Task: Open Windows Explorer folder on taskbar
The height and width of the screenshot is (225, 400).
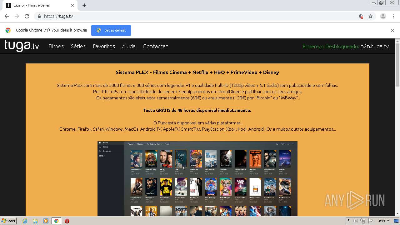Action: 35,221
